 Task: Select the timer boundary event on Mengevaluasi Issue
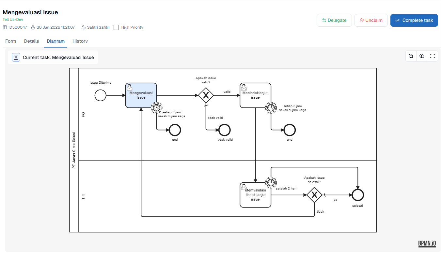156,107
